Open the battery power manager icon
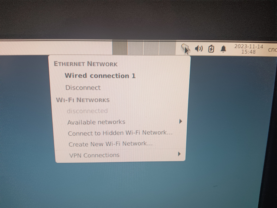 [211, 49]
